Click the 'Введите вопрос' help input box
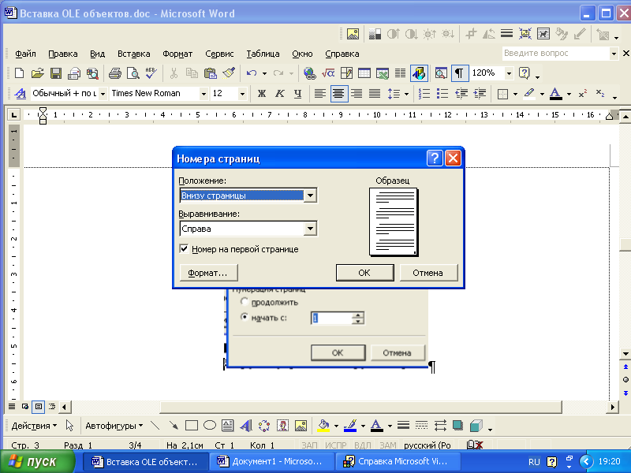The width and height of the screenshot is (631, 473). [x=556, y=53]
